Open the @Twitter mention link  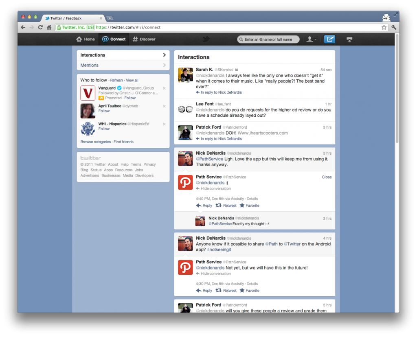pyautogui.click(x=292, y=244)
